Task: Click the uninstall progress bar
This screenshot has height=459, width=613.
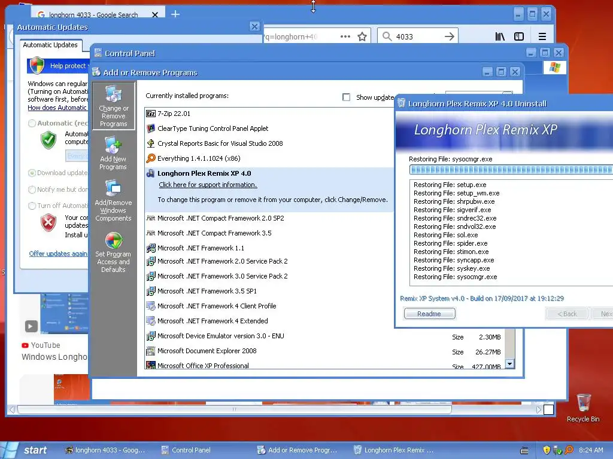Action: [x=511, y=170]
